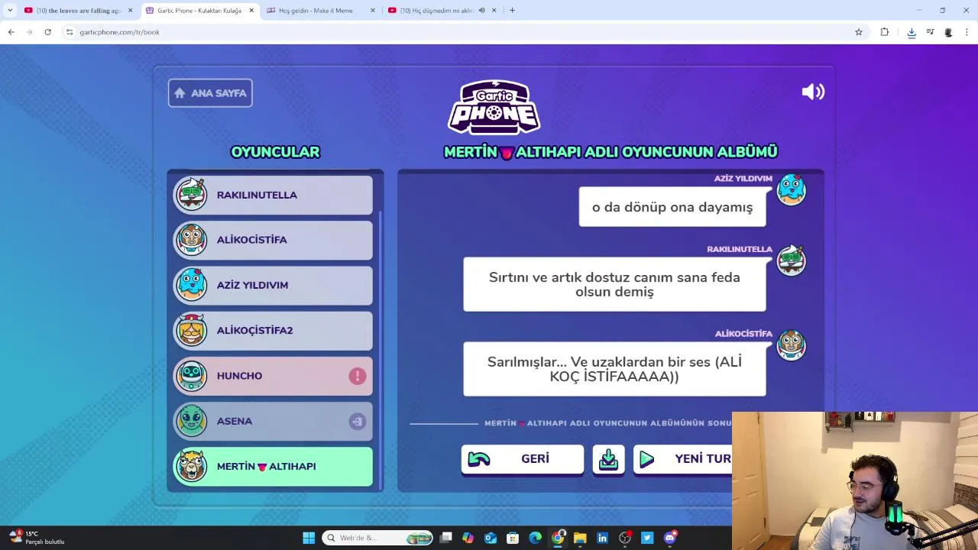
Task: Open Copilot from the taskbar
Action: (x=468, y=538)
